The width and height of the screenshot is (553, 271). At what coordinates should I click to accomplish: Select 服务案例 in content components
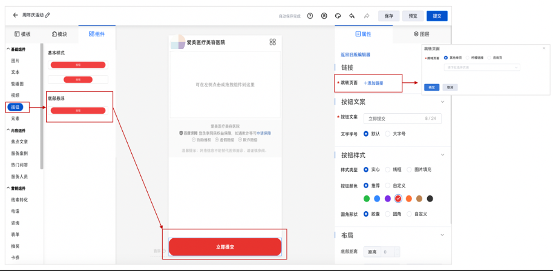(19, 154)
